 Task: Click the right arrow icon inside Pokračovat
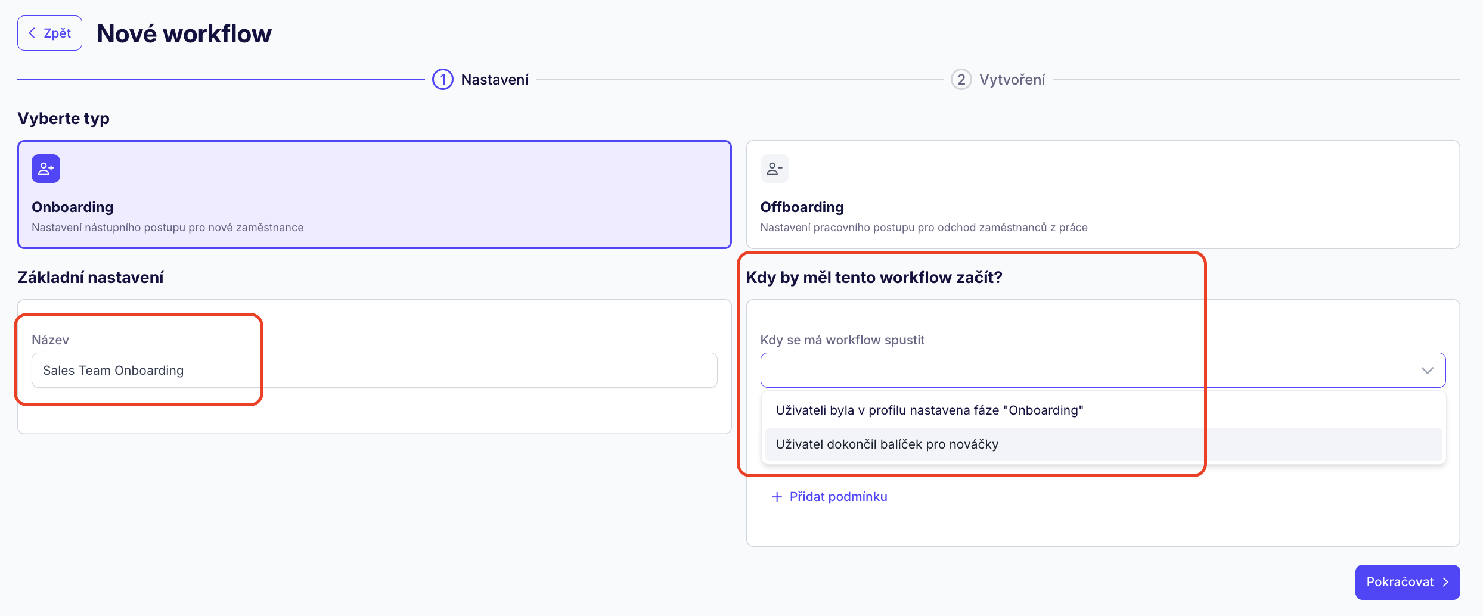click(x=1445, y=583)
